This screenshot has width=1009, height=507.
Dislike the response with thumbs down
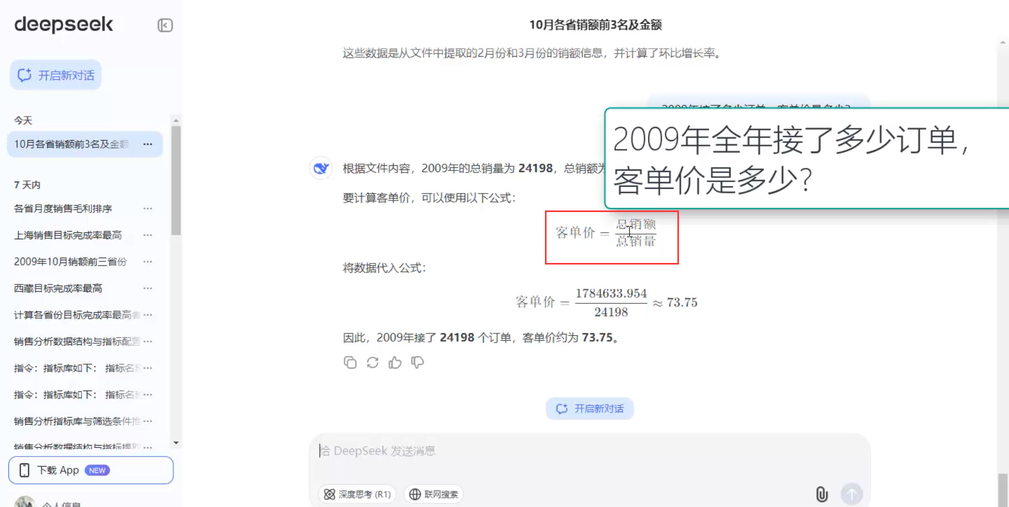coord(417,363)
